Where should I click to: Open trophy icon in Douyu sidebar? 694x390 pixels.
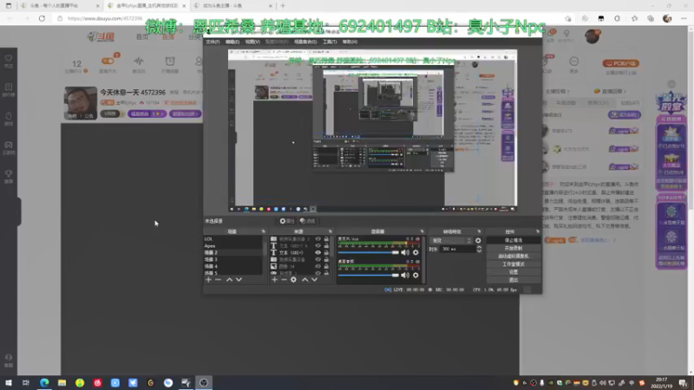tap(9, 177)
